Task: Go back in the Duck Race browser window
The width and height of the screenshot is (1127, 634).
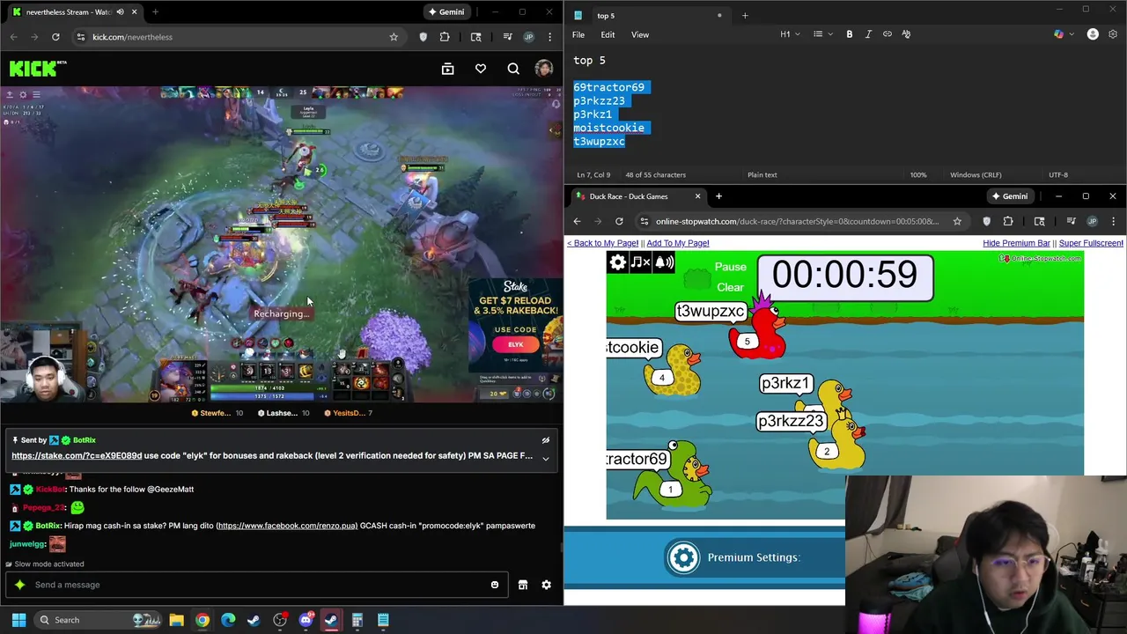Action: click(x=577, y=221)
